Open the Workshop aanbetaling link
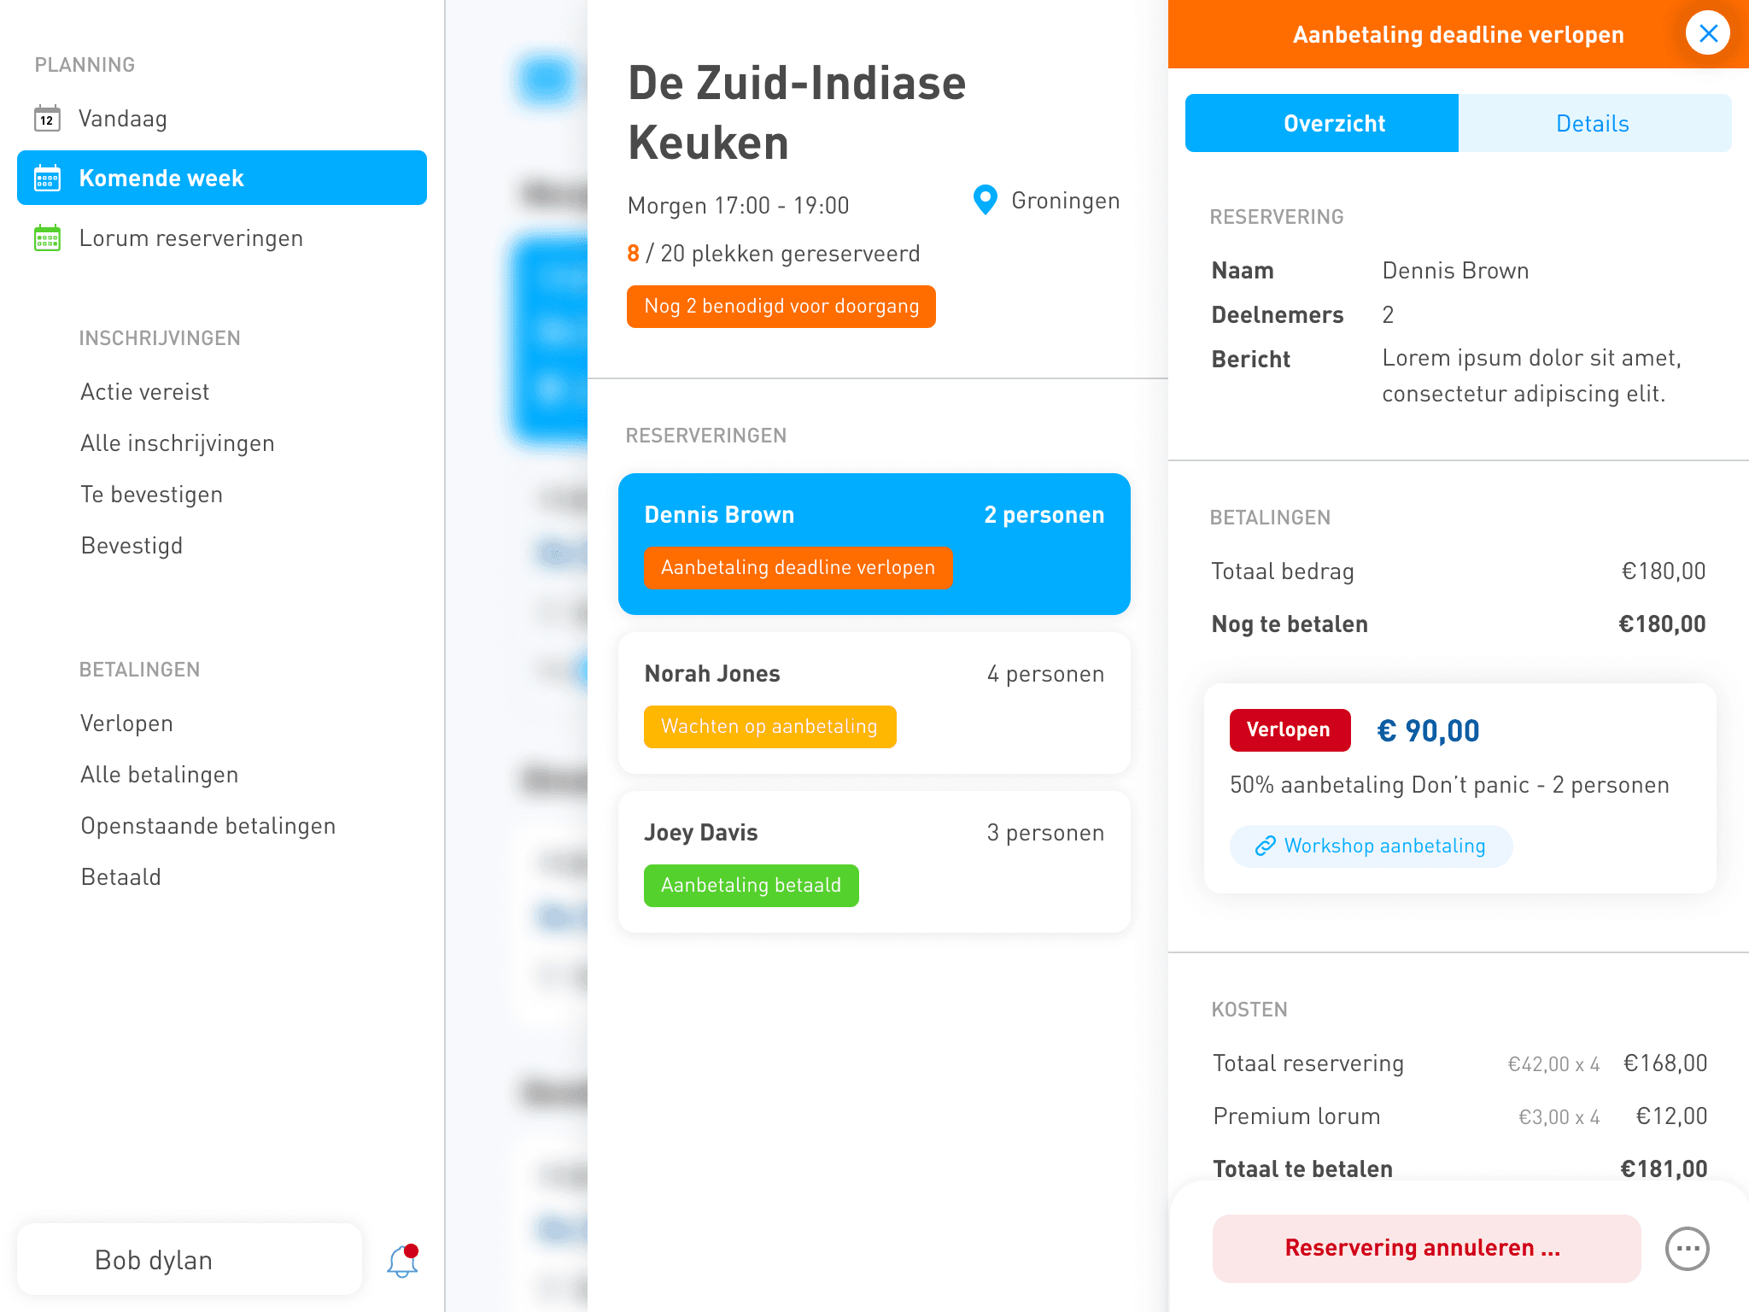The image size is (1749, 1312). tap(1371, 846)
